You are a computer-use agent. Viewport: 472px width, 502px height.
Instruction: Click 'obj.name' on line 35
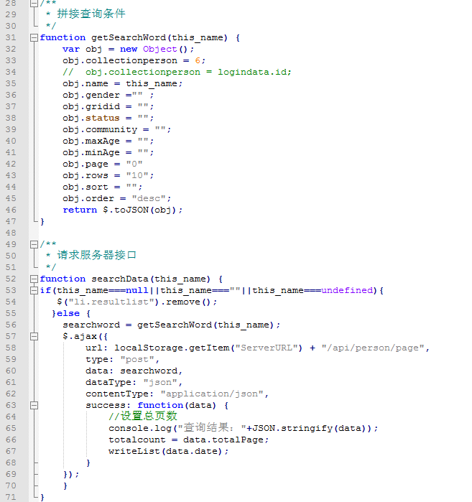pyautogui.click(x=85, y=84)
